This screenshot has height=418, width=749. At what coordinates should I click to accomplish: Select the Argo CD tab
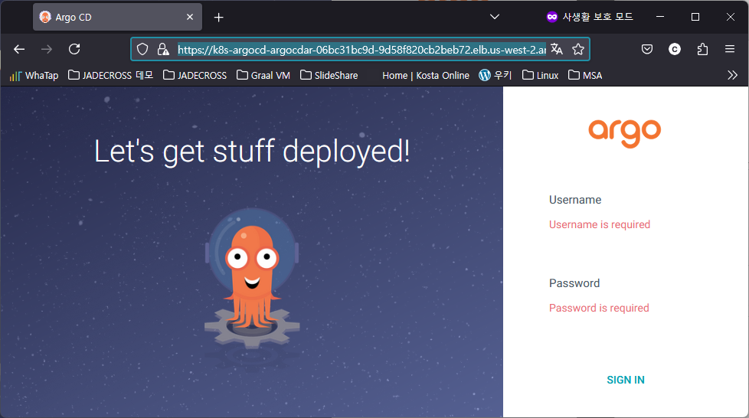click(117, 17)
